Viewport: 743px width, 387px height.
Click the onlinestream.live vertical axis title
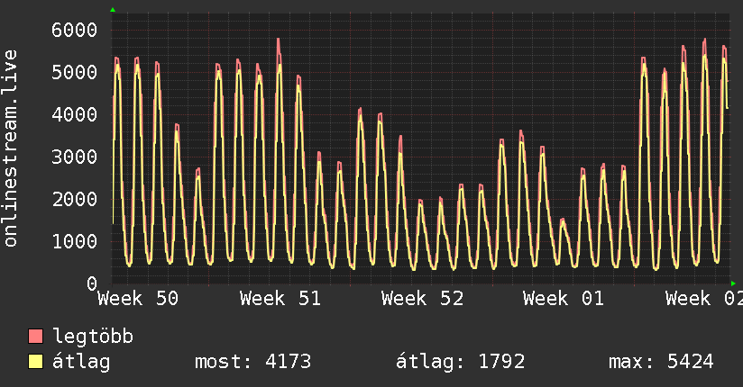pos(11,148)
